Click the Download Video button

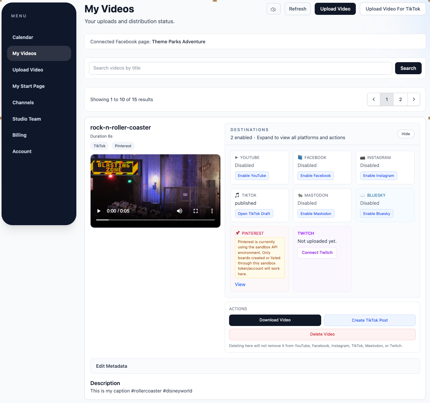(275, 320)
